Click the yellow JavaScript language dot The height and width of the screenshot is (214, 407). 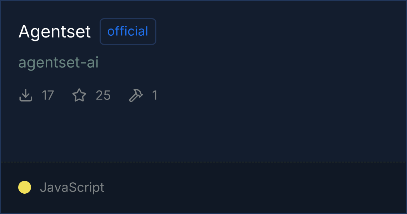click(25, 187)
